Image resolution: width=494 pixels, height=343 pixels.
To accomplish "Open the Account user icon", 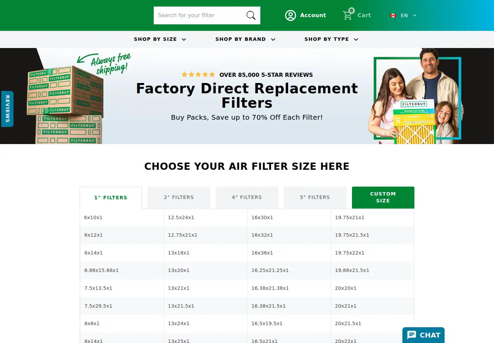I will (x=291, y=15).
